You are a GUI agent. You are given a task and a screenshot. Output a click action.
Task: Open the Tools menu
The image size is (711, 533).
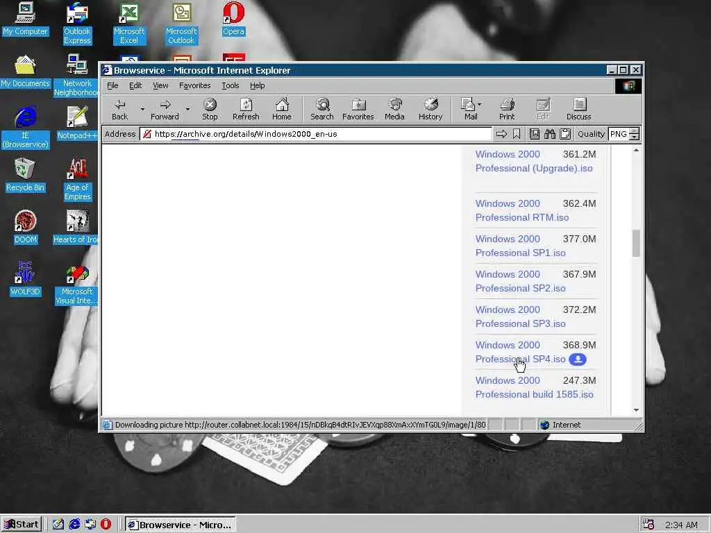(230, 85)
